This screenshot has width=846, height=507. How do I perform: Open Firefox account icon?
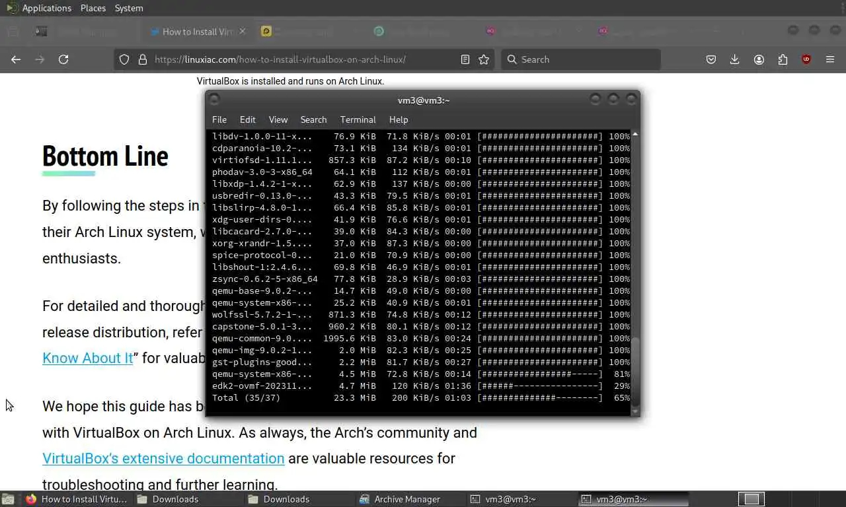coord(759,59)
